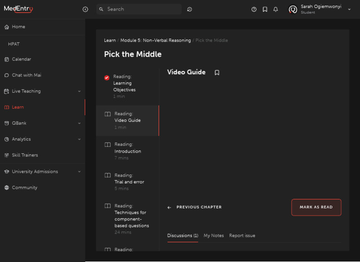The width and height of the screenshot is (360, 262).
Task: Click into the Search field
Action: pos(139,9)
